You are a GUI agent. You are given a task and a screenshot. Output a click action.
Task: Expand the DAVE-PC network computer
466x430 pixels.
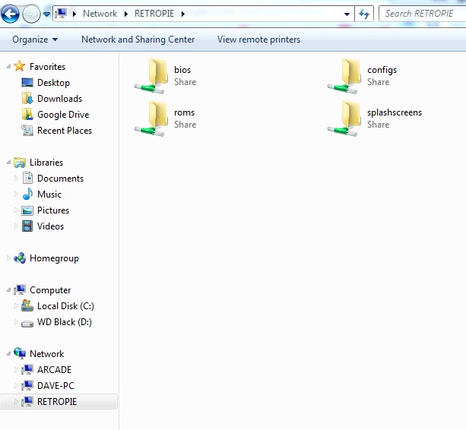16,386
